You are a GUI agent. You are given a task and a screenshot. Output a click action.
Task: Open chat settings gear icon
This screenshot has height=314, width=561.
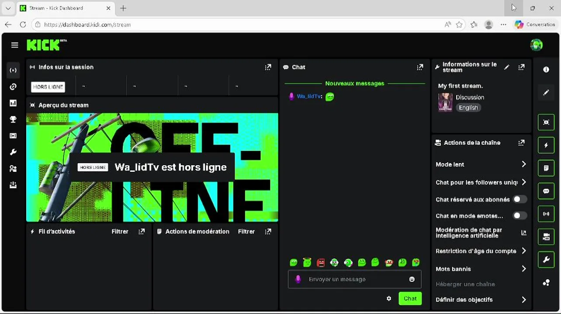(389, 299)
